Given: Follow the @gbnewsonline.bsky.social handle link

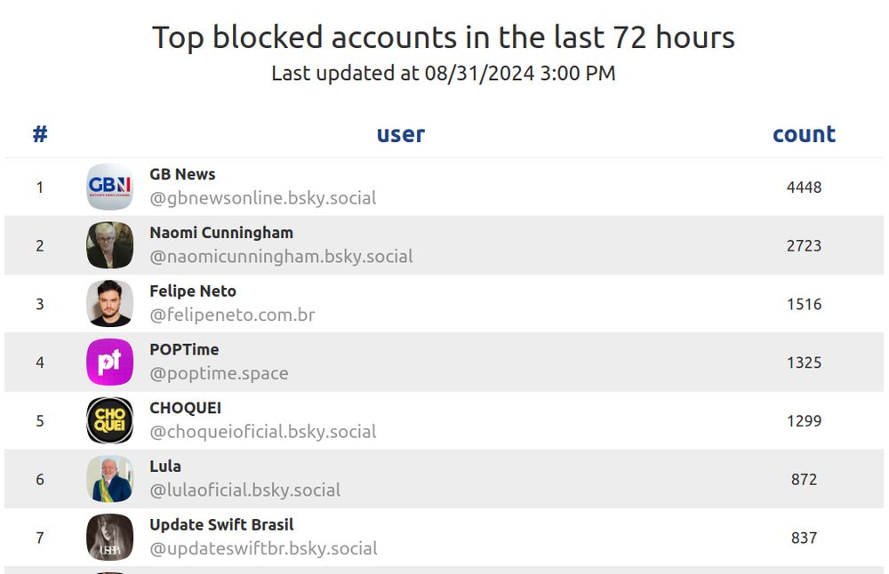Looking at the screenshot, I should click(262, 198).
